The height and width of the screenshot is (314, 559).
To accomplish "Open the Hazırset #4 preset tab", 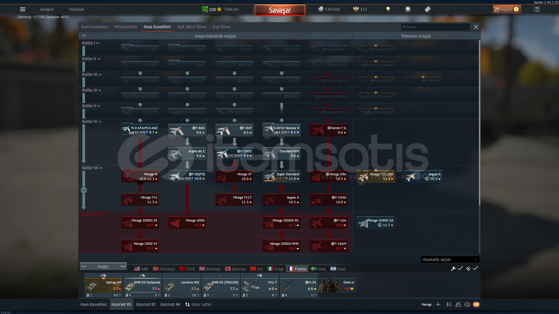I will 170,304.
